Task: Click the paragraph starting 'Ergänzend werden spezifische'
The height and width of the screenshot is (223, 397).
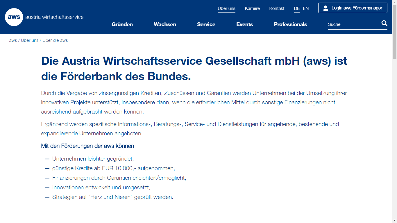Action: point(190,129)
